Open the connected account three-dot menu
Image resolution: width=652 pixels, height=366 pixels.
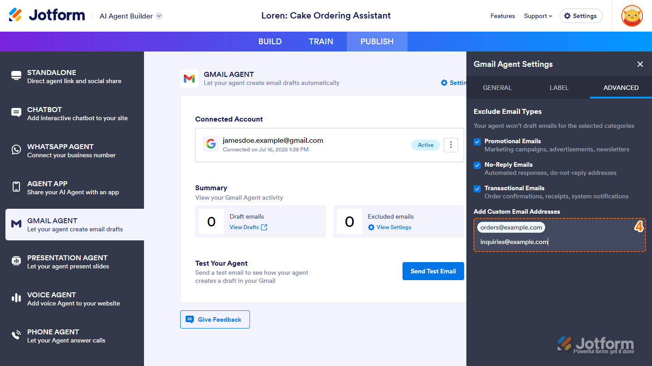coord(451,145)
